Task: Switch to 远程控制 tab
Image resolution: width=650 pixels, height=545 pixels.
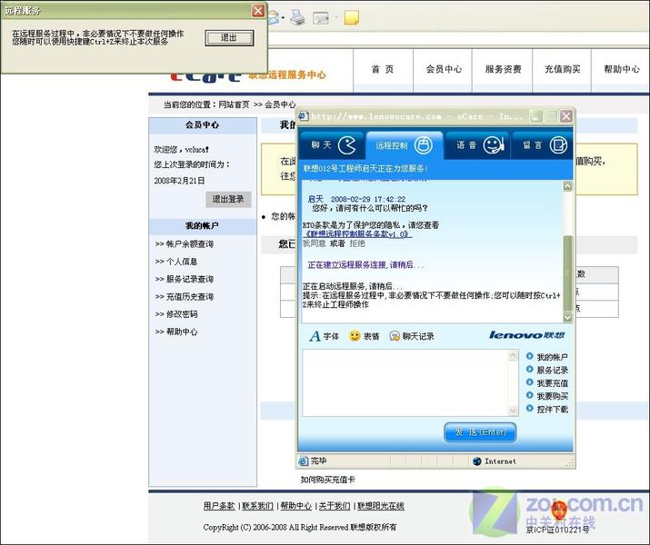Action: (405, 145)
